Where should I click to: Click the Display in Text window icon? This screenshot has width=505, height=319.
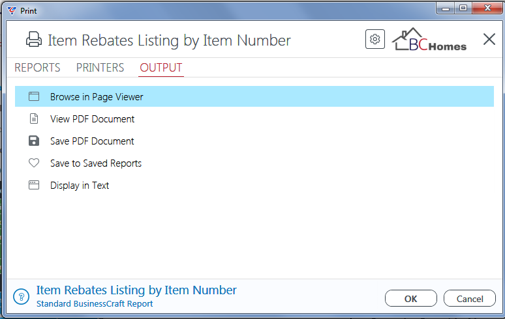click(34, 185)
